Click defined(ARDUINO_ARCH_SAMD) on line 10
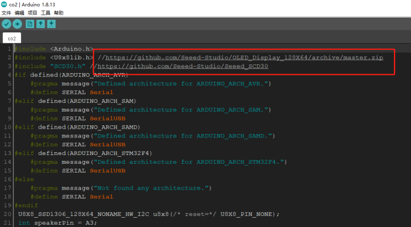This screenshot has width=411, height=227. tap(89, 127)
